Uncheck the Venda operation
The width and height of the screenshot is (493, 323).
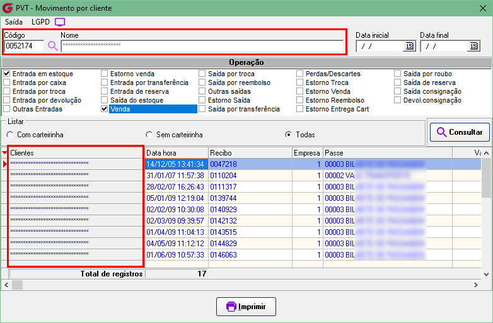[x=105, y=109]
